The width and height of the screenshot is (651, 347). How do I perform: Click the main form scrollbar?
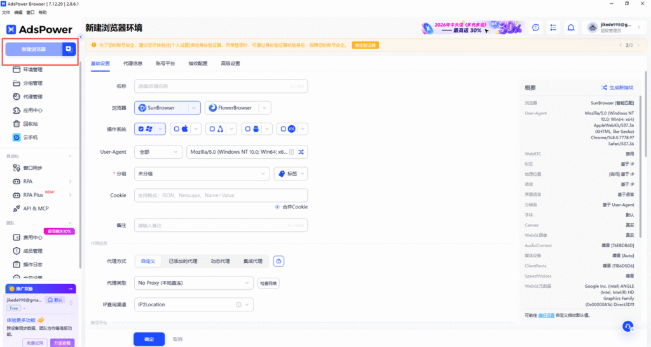tap(646, 114)
